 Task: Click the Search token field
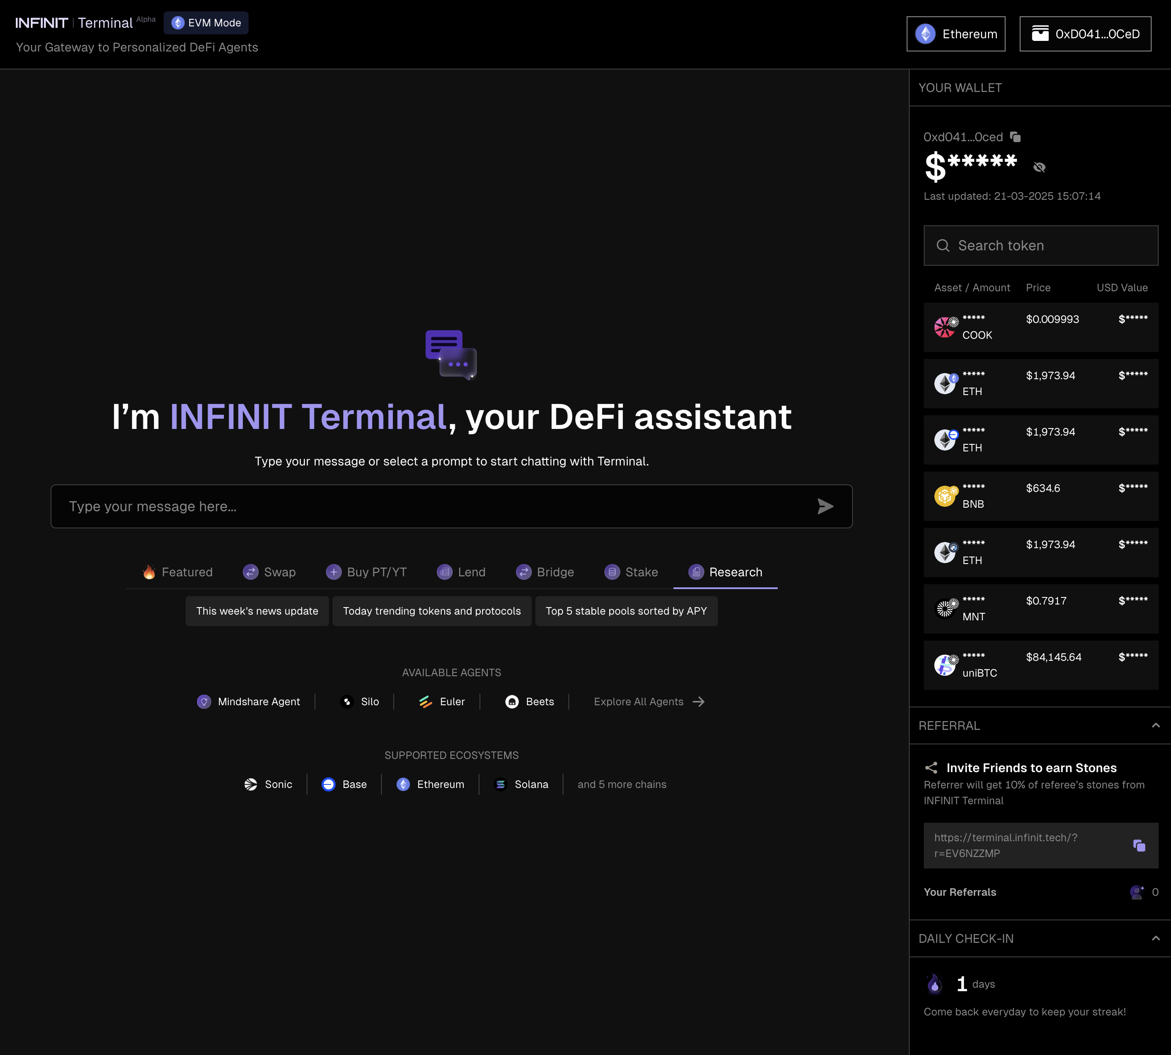(x=1040, y=245)
